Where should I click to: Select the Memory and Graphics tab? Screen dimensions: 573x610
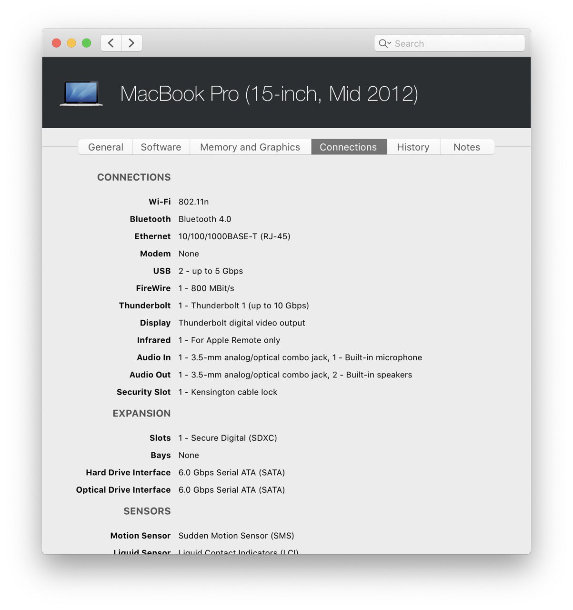click(250, 147)
